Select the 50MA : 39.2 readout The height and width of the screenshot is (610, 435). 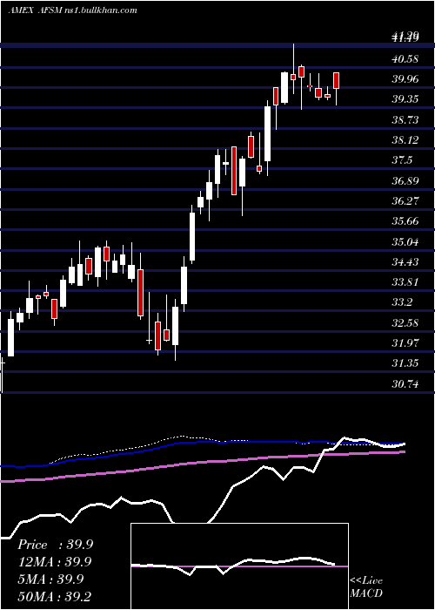point(55,596)
